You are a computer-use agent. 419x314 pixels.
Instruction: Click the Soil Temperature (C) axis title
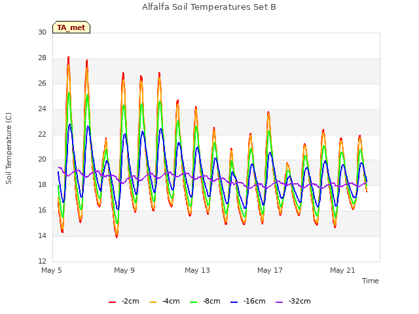[9, 148]
